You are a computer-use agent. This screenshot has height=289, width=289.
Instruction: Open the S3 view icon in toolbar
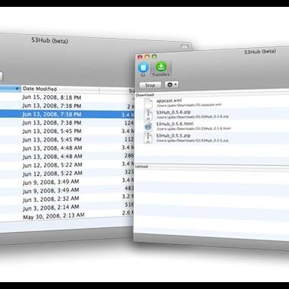(x=143, y=68)
